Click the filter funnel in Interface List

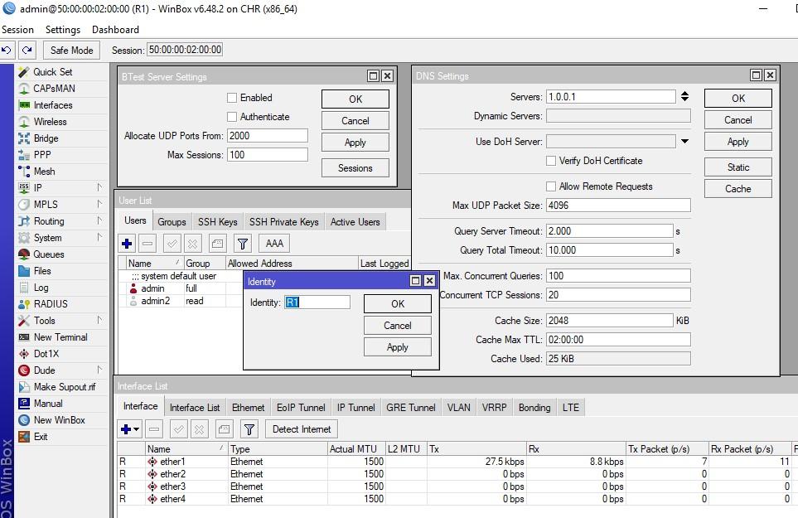click(x=249, y=429)
